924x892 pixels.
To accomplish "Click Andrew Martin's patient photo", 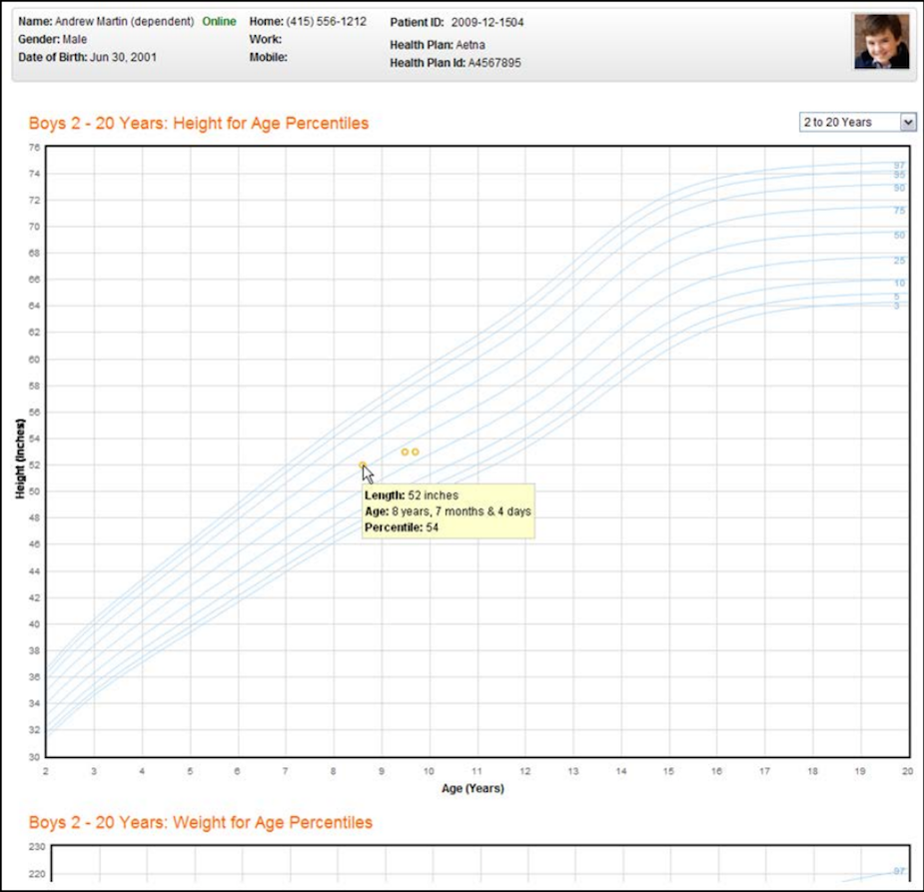I will coord(882,42).
